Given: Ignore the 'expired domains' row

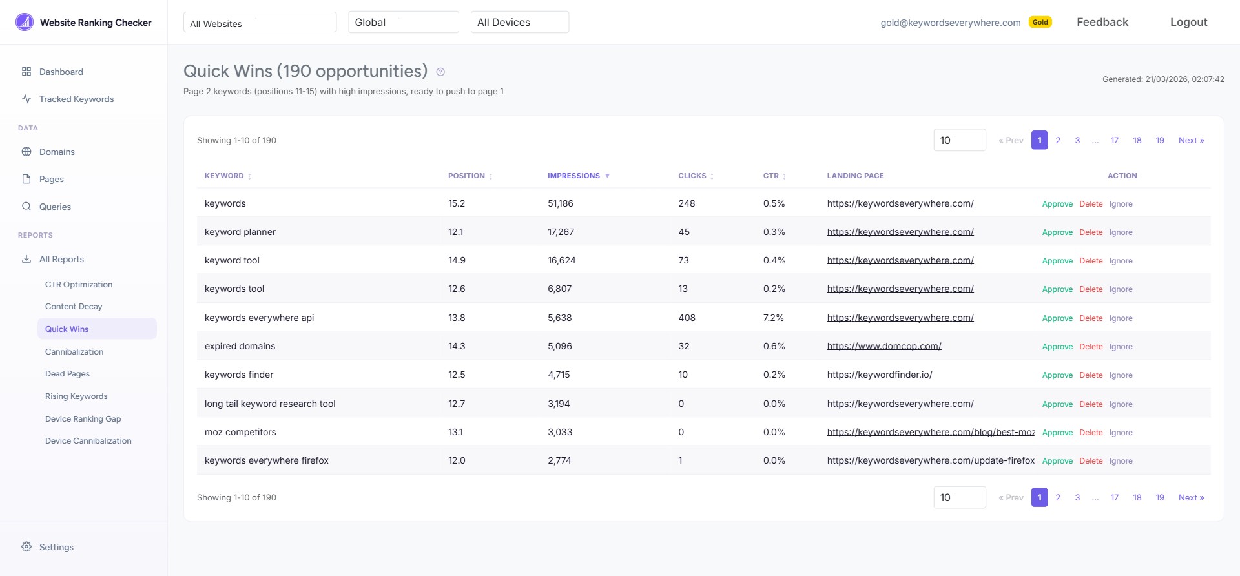Looking at the screenshot, I should [1121, 347].
